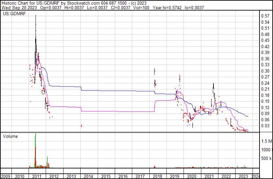Click the 2021 year label on time axis
273x179 pixels.
(209, 176)
